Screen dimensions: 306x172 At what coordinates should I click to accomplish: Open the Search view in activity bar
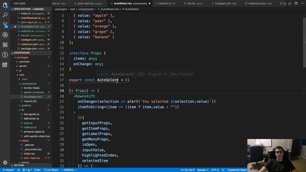click(x=5, y=15)
